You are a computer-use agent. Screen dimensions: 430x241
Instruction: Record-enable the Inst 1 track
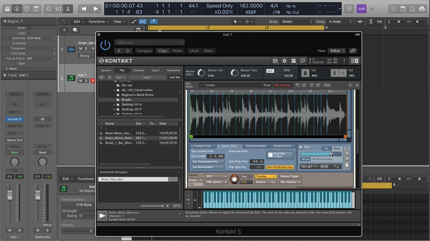point(93,80)
